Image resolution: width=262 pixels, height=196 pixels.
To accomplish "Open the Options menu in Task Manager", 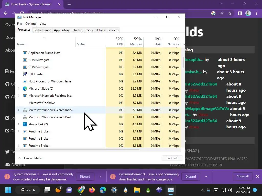I will coord(31,24).
